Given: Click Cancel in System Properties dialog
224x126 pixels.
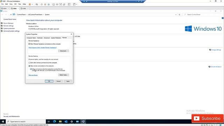Looking at the screenshot, I should pyautogui.click(x=58, y=81).
